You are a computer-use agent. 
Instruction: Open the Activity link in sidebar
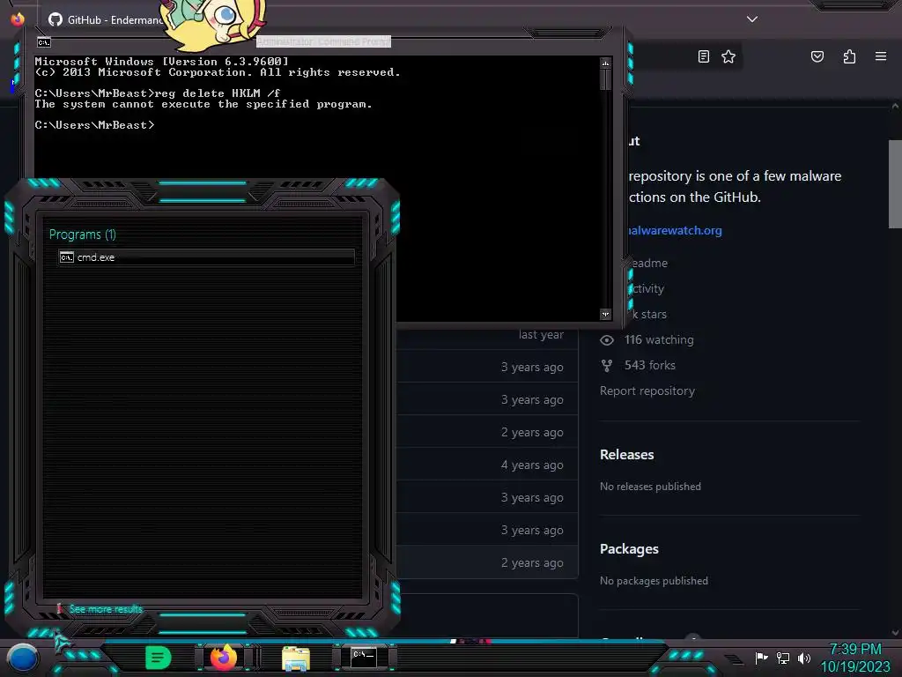[x=647, y=288]
